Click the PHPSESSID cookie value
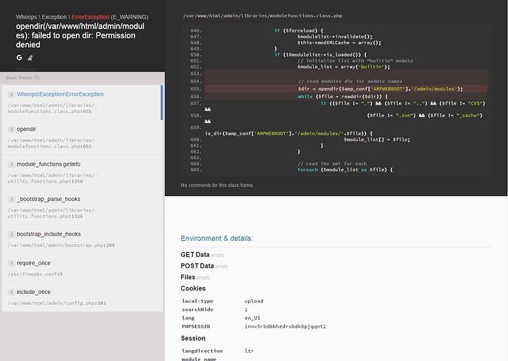This screenshot has width=508, height=361. [285, 326]
